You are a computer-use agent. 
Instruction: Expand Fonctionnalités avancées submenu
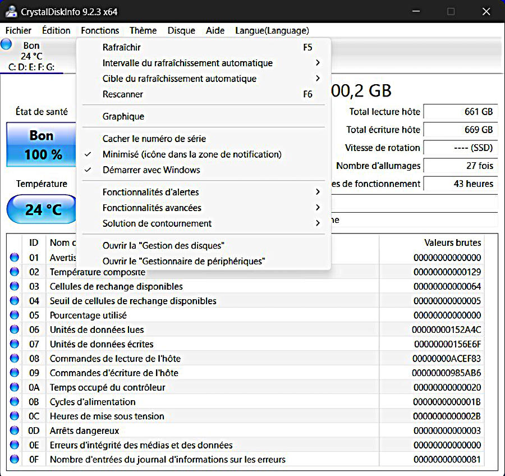point(204,208)
